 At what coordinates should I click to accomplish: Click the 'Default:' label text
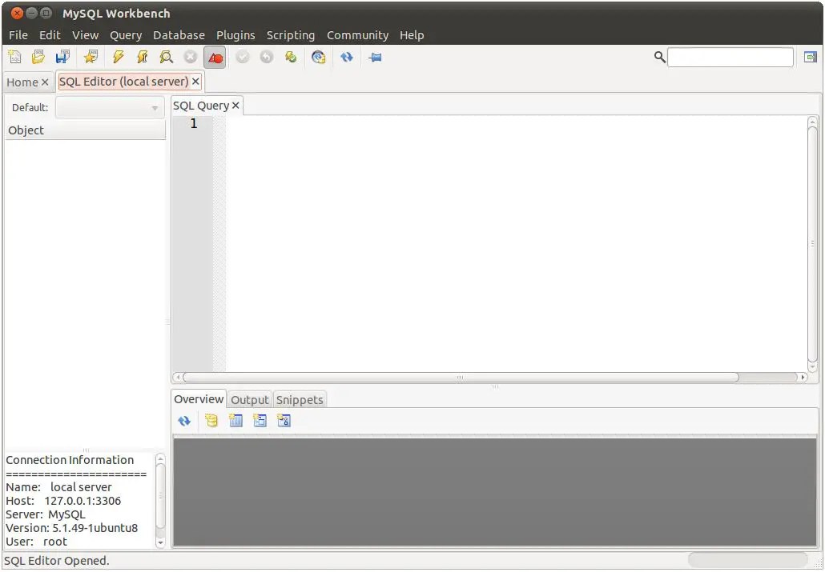(x=30, y=108)
